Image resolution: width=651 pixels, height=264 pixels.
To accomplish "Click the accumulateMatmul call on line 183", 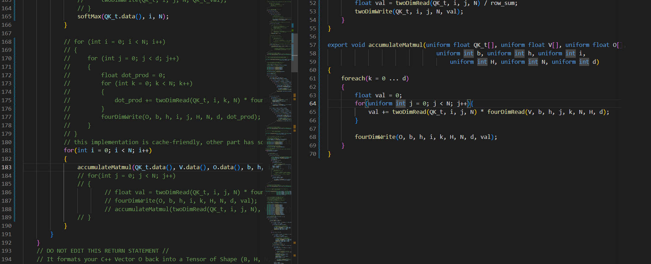I will [104, 167].
